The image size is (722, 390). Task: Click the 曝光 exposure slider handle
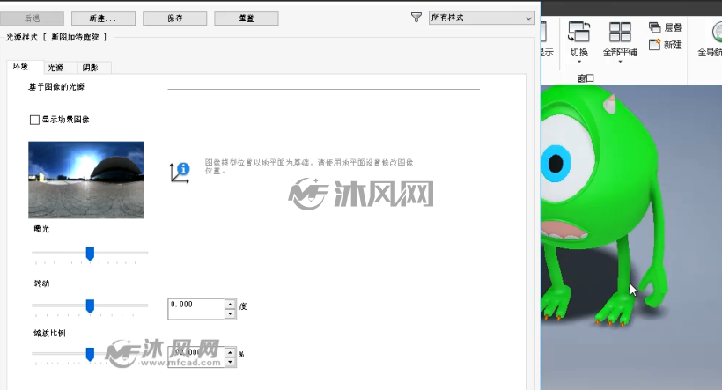90,254
